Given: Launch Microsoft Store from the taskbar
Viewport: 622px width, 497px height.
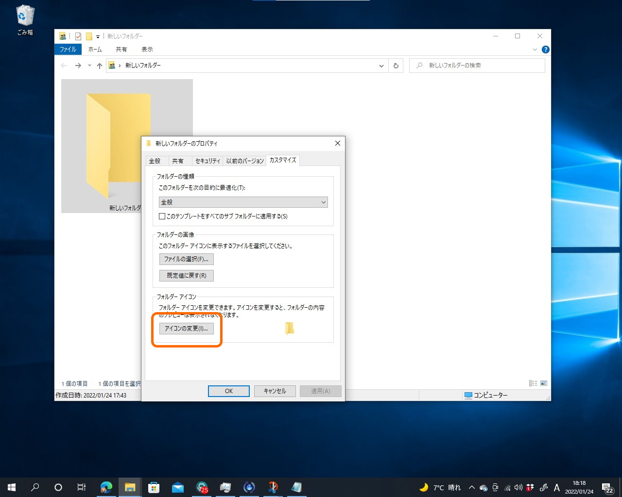Looking at the screenshot, I should [154, 487].
